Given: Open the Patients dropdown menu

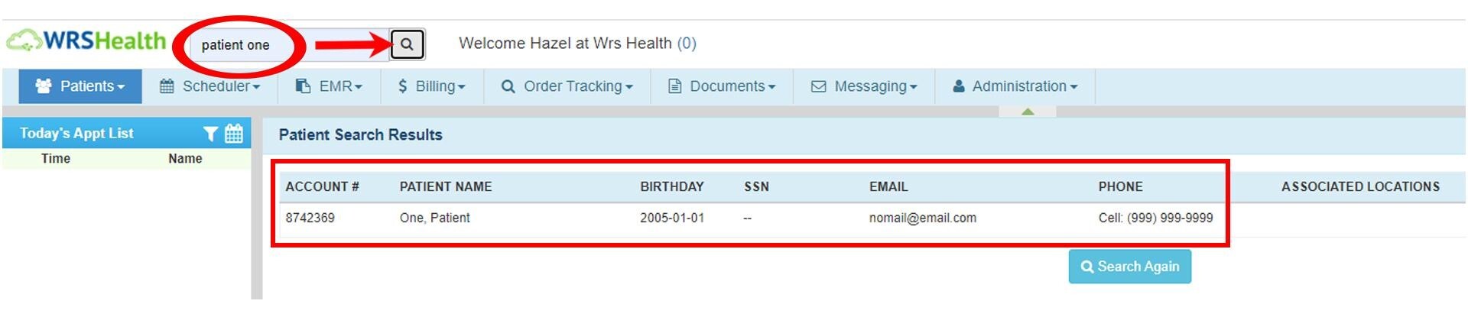Looking at the screenshot, I should pos(80,86).
